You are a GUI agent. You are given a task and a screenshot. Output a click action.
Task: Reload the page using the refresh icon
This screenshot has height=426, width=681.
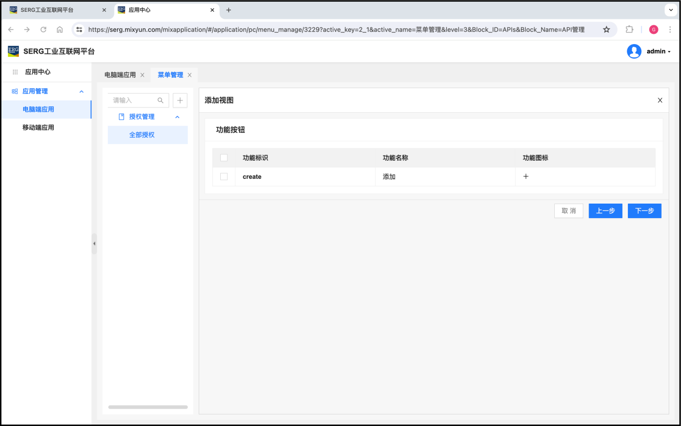(x=44, y=30)
